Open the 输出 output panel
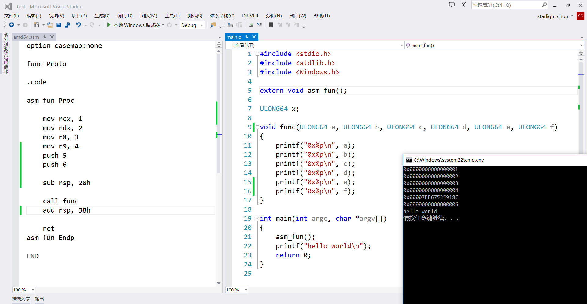The height and width of the screenshot is (304, 587). 39,299
